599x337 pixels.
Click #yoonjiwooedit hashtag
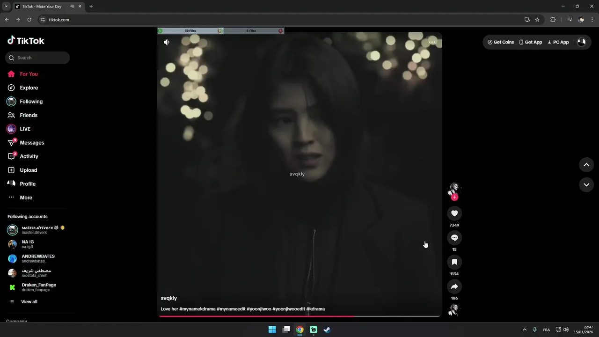(289, 309)
